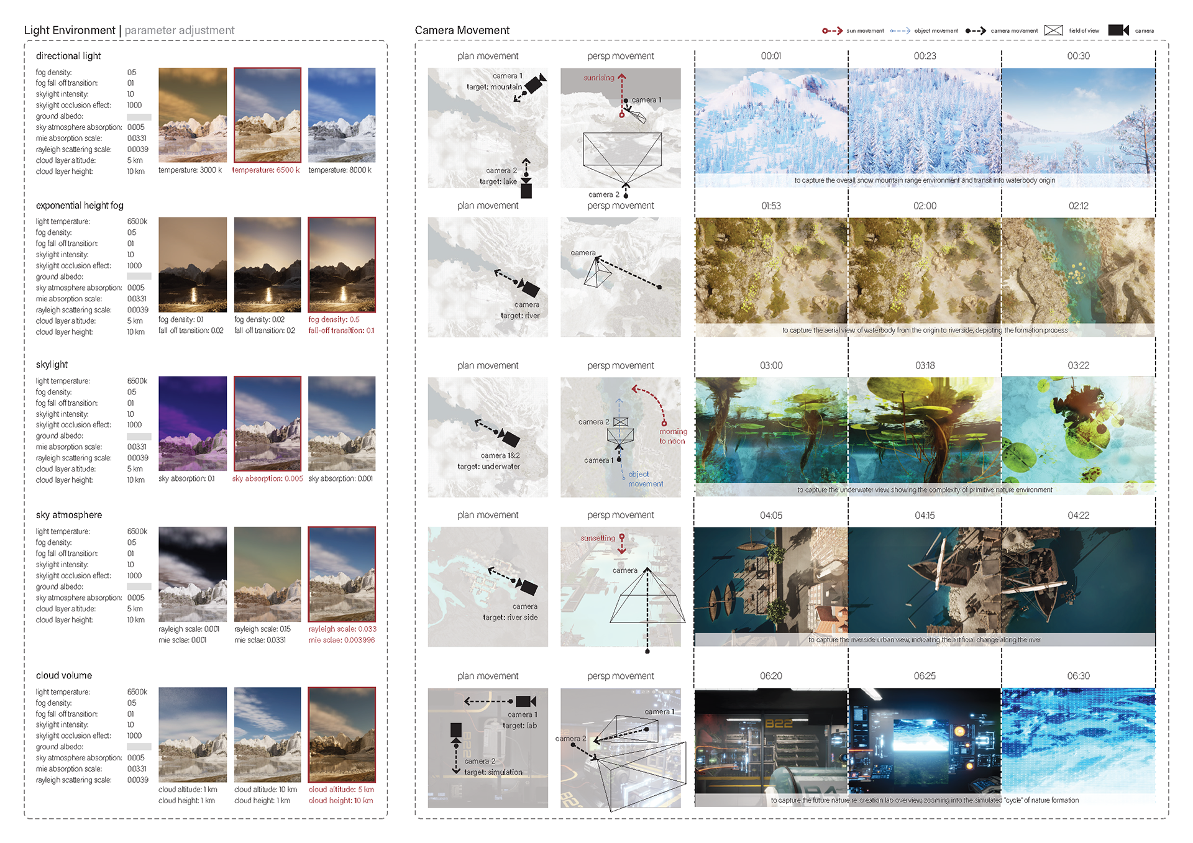
Task: Click the '03:18' timestamp
Action: pos(925,365)
